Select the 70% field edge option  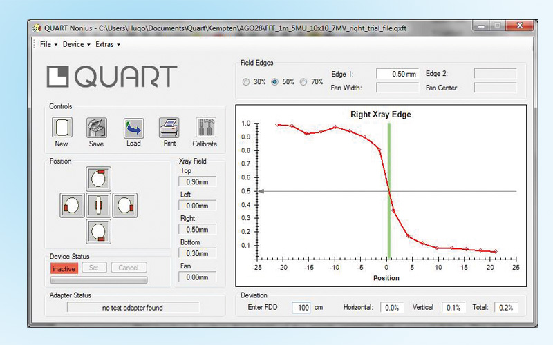(303, 82)
